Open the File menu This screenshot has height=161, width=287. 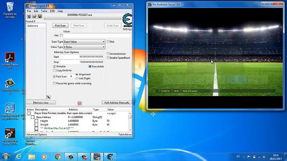29,11
